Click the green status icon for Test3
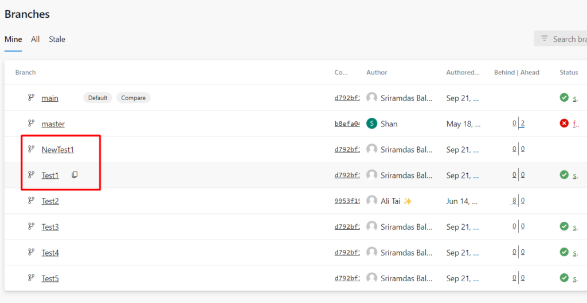 coord(564,226)
